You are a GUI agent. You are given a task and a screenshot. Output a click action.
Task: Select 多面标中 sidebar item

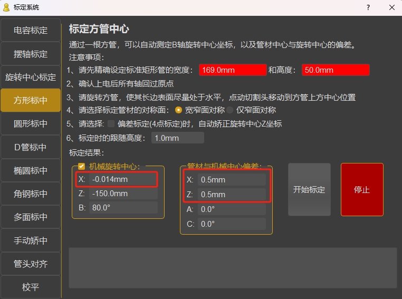(x=31, y=217)
